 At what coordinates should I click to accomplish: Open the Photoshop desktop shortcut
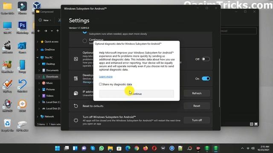(x=22, y=27)
